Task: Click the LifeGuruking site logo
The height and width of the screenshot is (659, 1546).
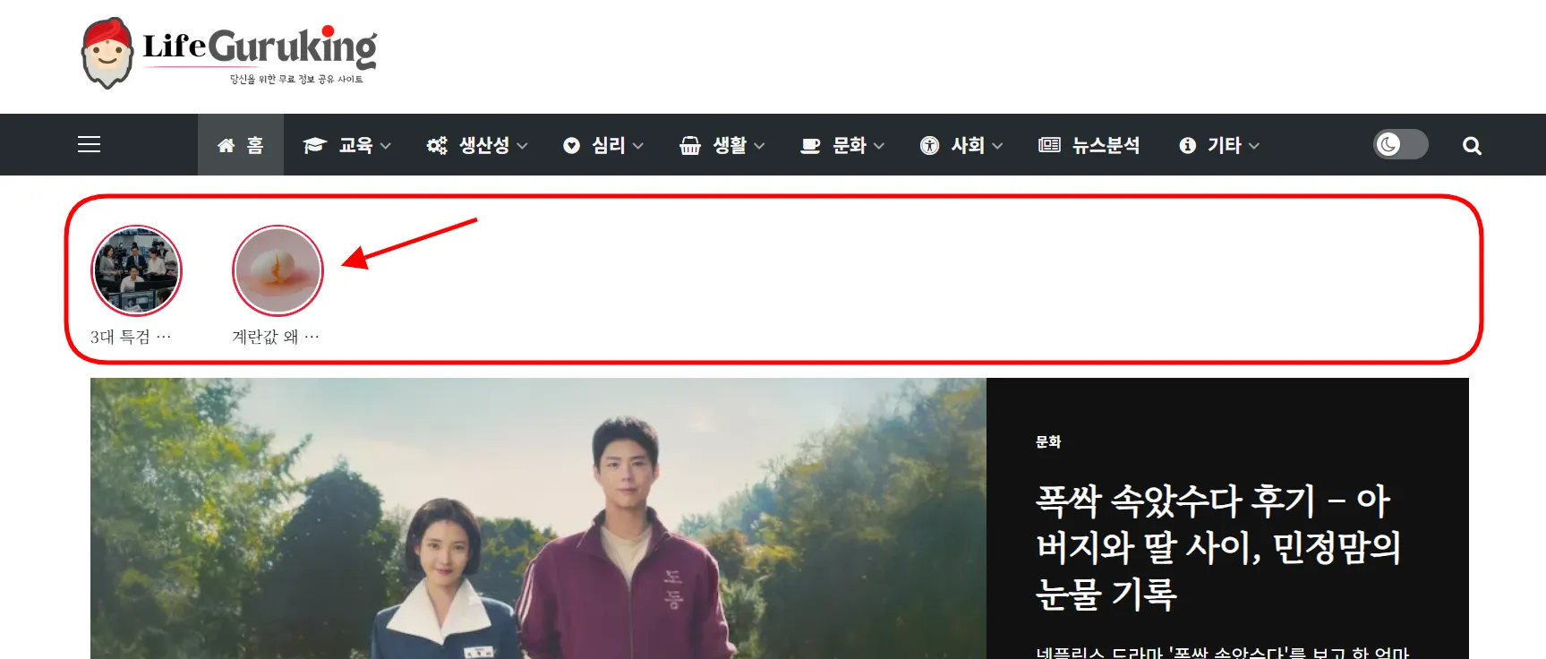Action: (x=229, y=52)
